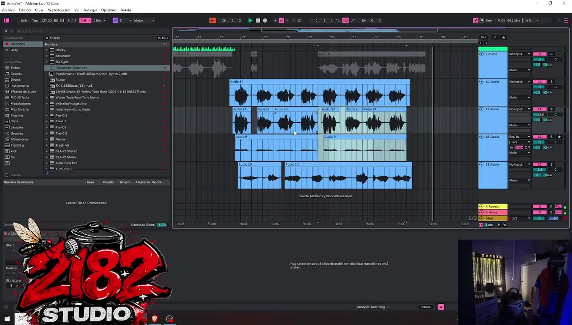Toggle the A Reverb Post button

click(559, 207)
